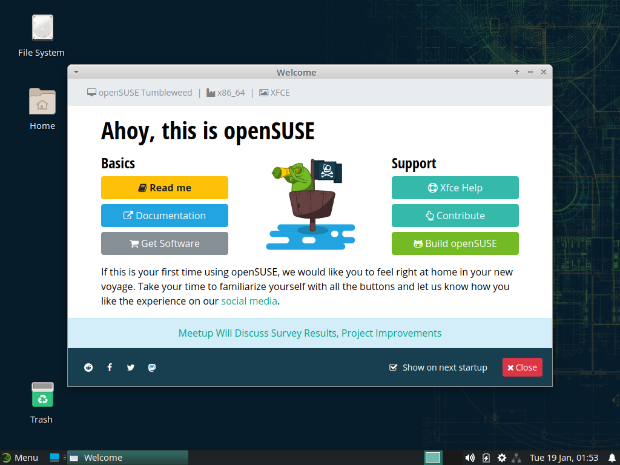The image size is (620, 465).
Task: Open the Twitter icon link
Action: [x=131, y=368]
